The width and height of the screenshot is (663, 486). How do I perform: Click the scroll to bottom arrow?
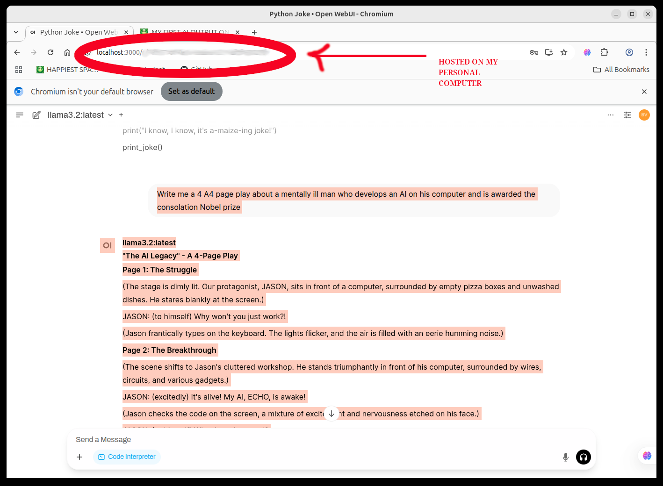331,414
